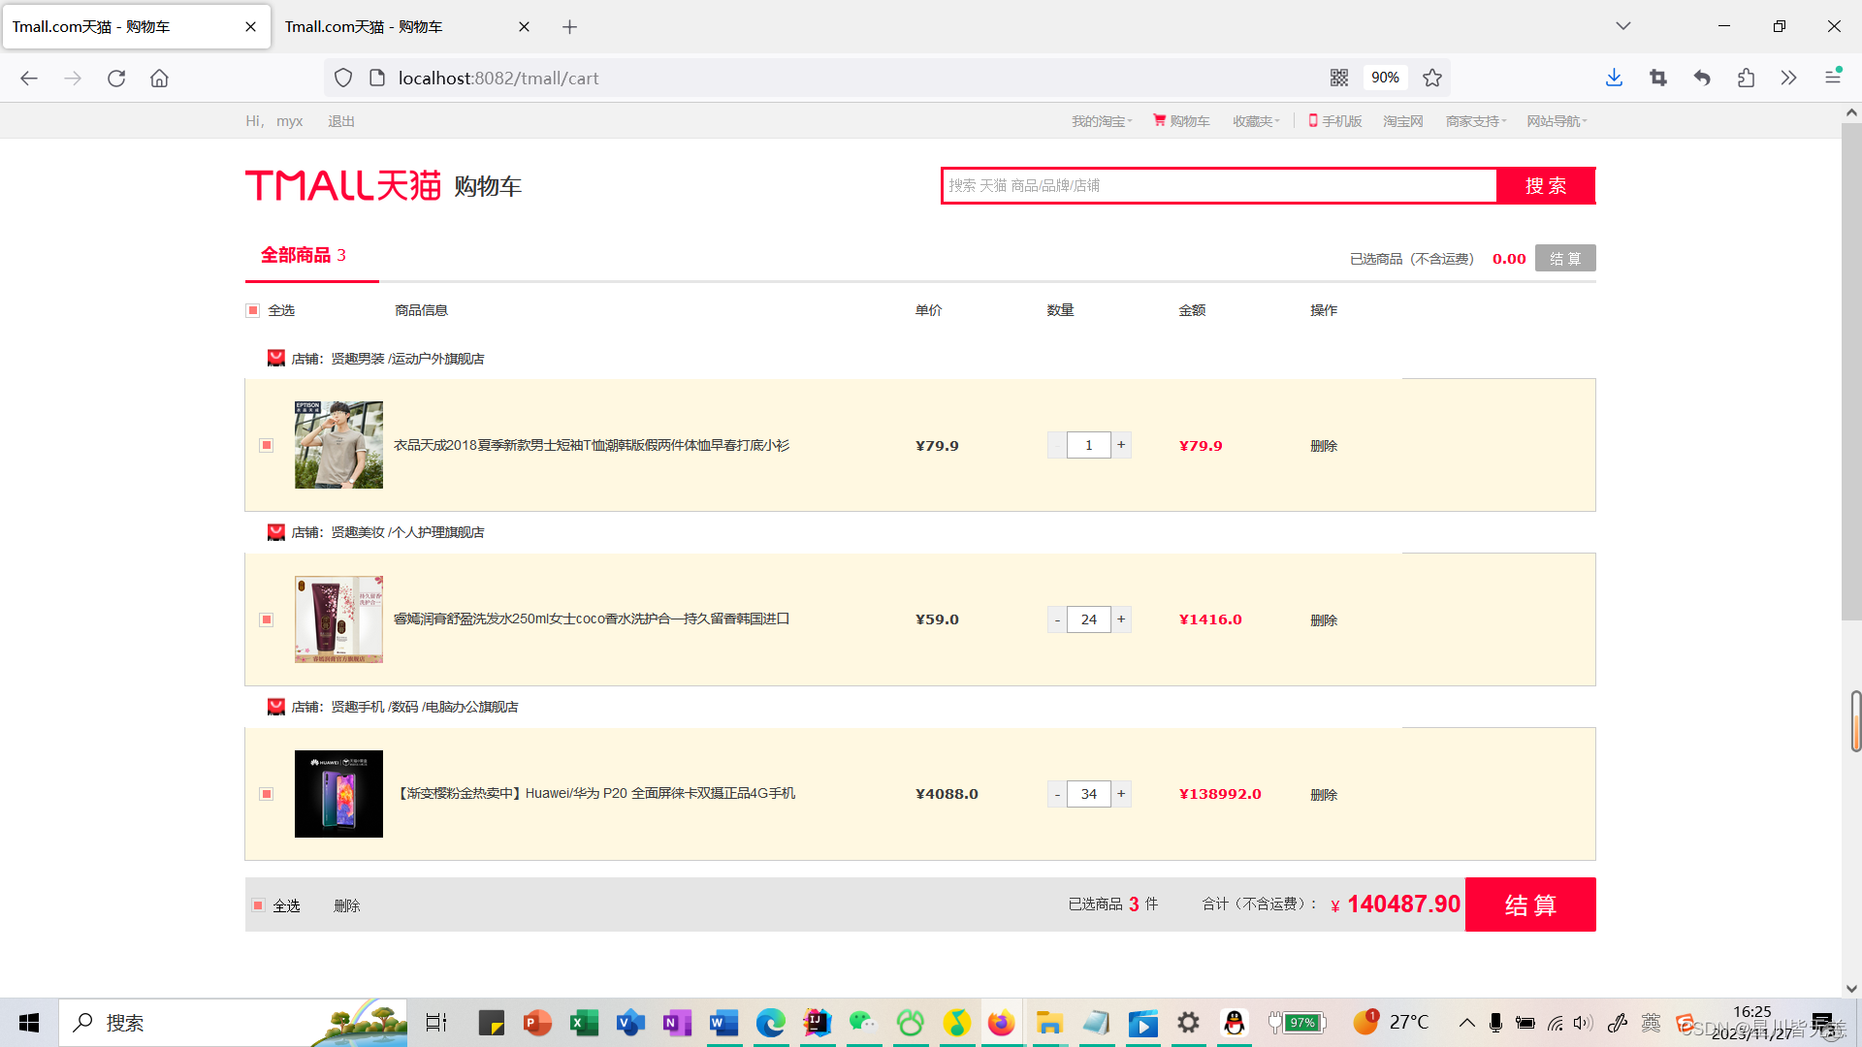1862x1047 pixels.
Task: Toggle checkbox for Huawei P20 item
Action: pos(267,794)
